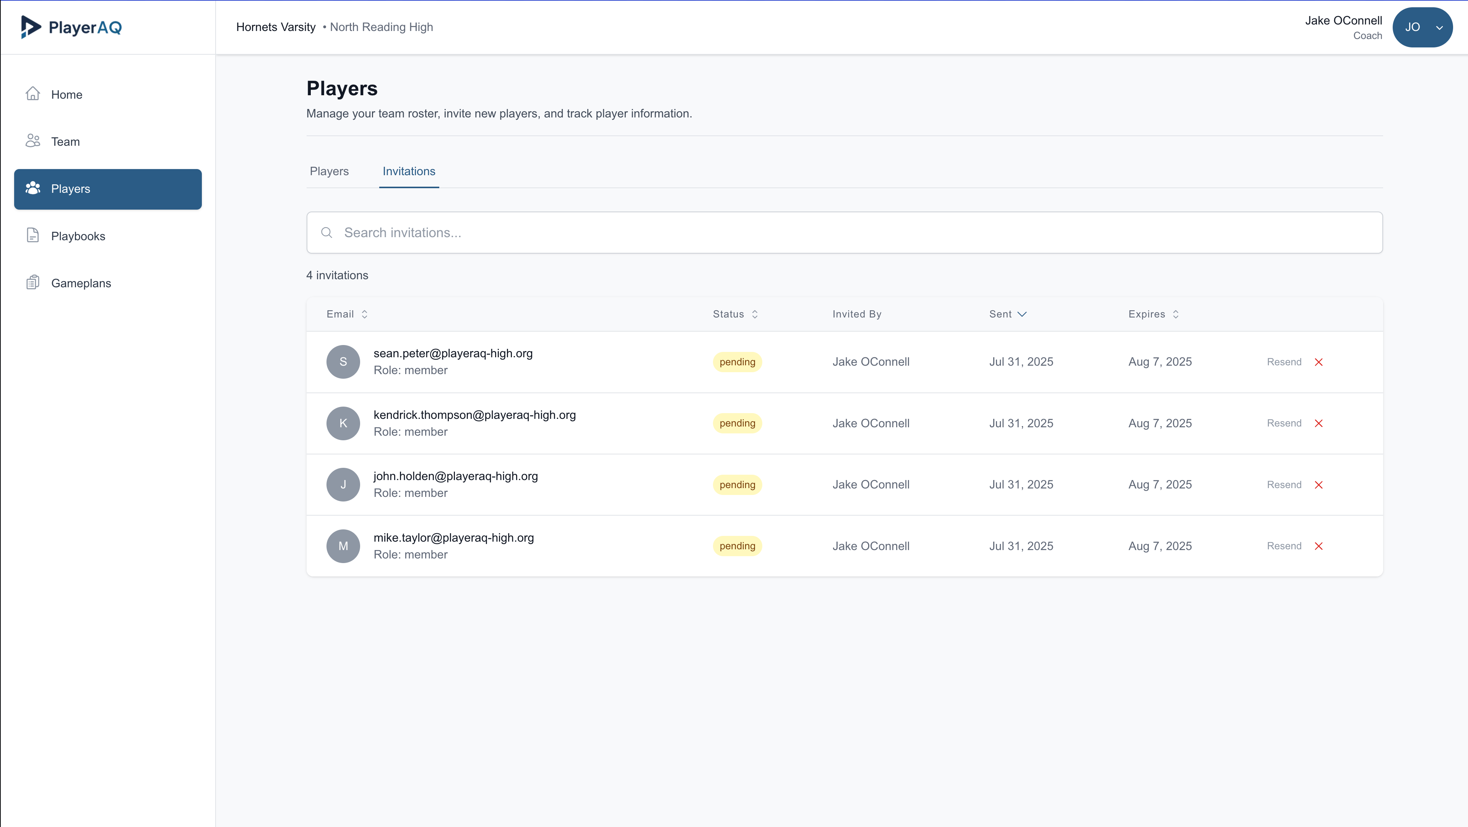Resend invitation to kendrick.thompson
The image size is (1468, 827).
coord(1284,423)
